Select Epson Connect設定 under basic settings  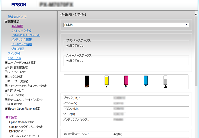(x=22, y=122)
